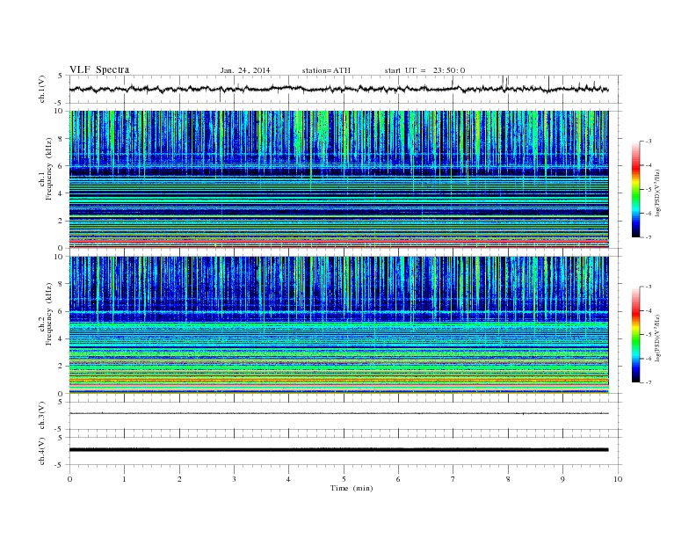Click the "-4" tick on ch.2 colorbar
Screen dimensions: 696x538
point(649,310)
